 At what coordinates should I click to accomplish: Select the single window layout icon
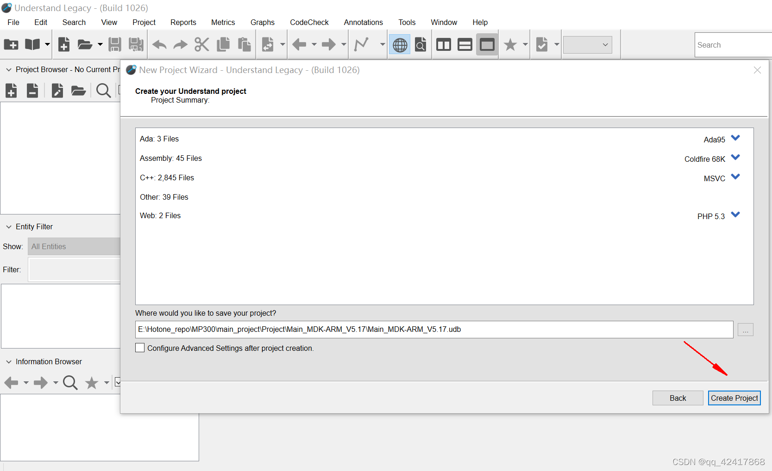(487, 45)
